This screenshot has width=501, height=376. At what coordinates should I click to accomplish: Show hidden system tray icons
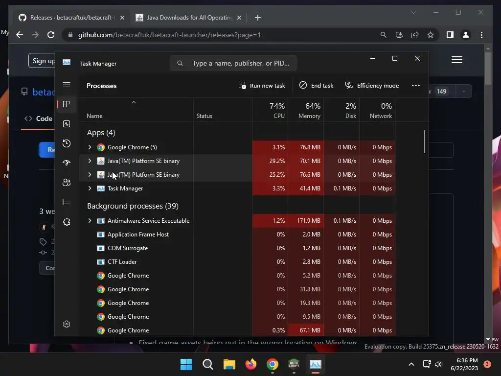411,364
